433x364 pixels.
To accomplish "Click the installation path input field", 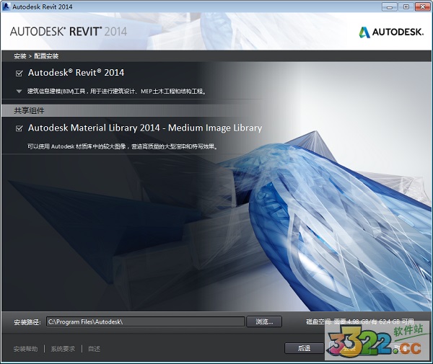I will (x=146, y=321).
